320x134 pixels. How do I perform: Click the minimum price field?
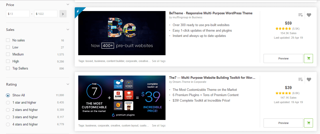18,14
